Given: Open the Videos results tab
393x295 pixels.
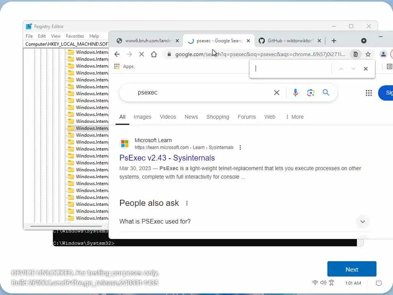Looking at the screenshot, I should (x=168, y=117).
